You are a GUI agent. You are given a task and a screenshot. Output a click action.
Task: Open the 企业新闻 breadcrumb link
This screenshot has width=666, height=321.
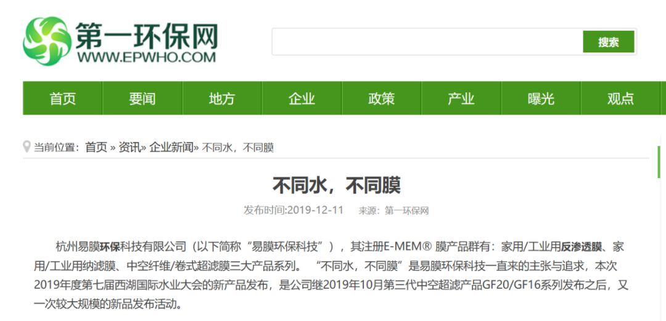[171, 147]
